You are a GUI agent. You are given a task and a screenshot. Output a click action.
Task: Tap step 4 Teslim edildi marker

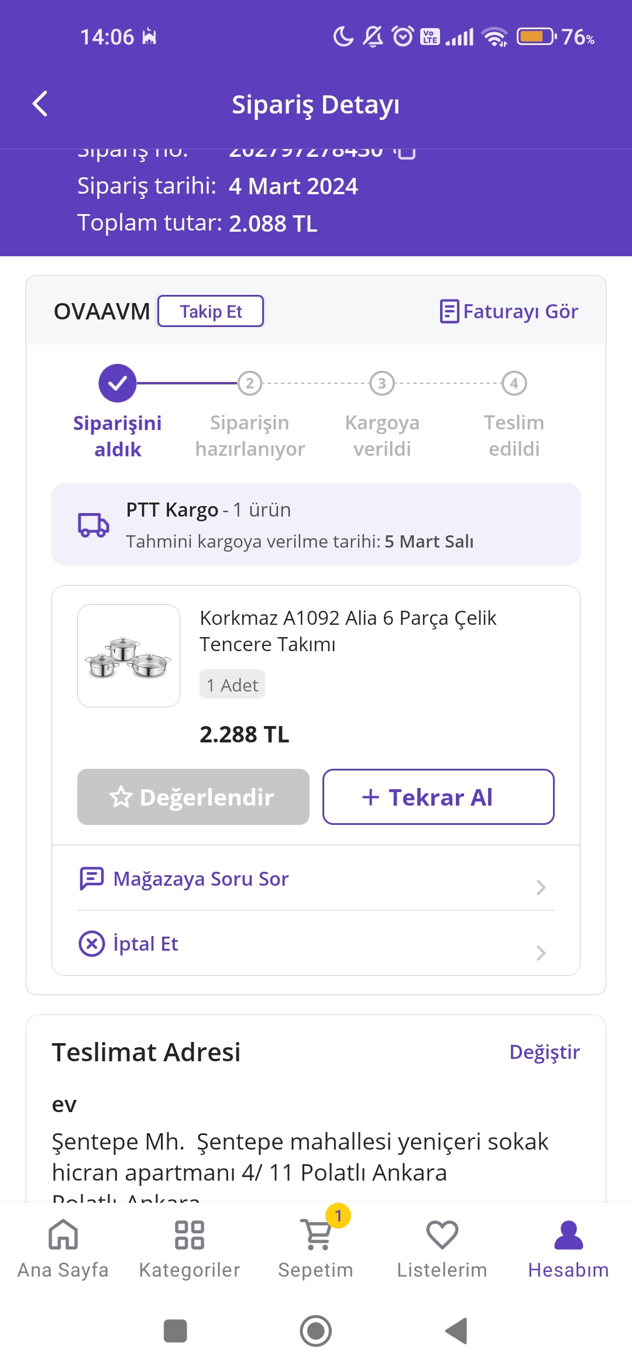point(514,383)
